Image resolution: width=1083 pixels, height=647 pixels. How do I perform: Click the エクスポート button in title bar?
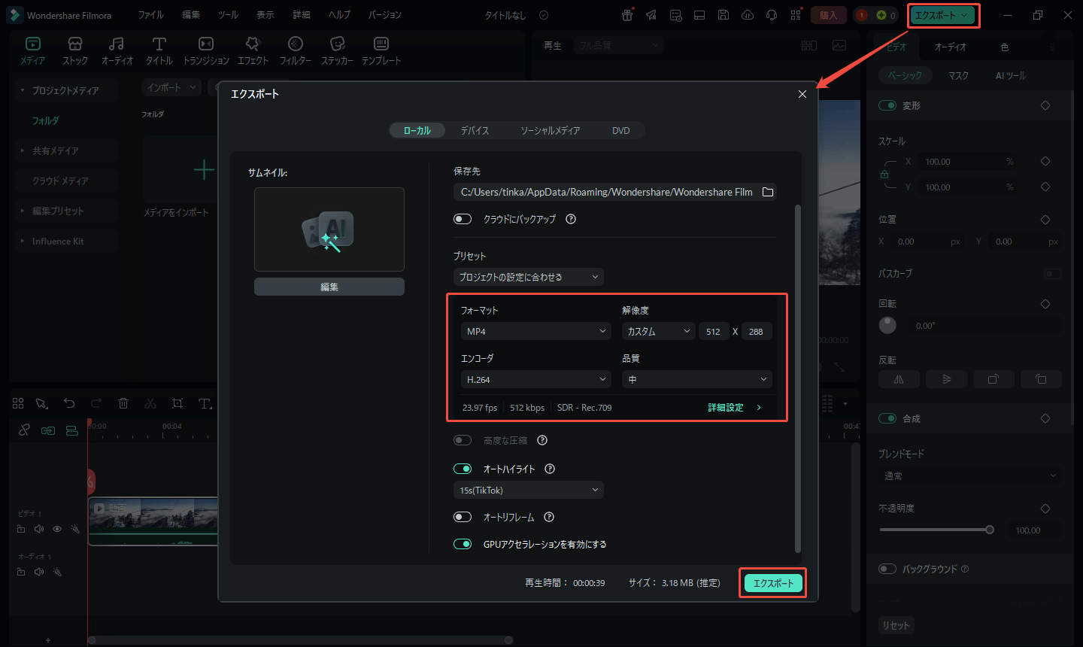click(x=942, y=15)
